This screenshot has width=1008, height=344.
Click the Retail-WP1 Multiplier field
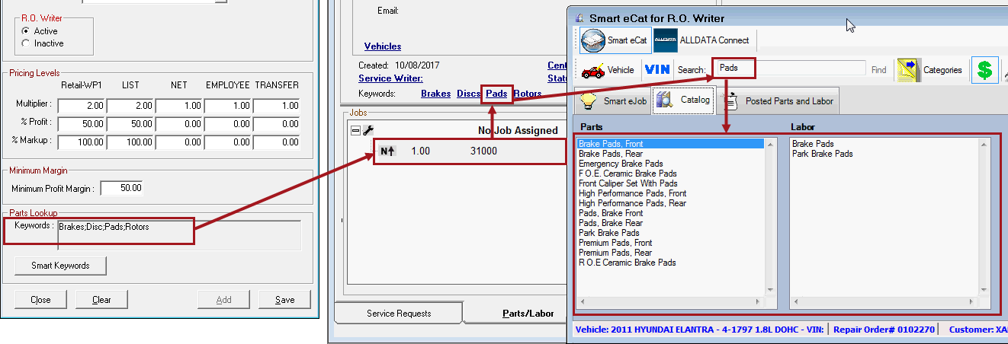pos(82,105)
